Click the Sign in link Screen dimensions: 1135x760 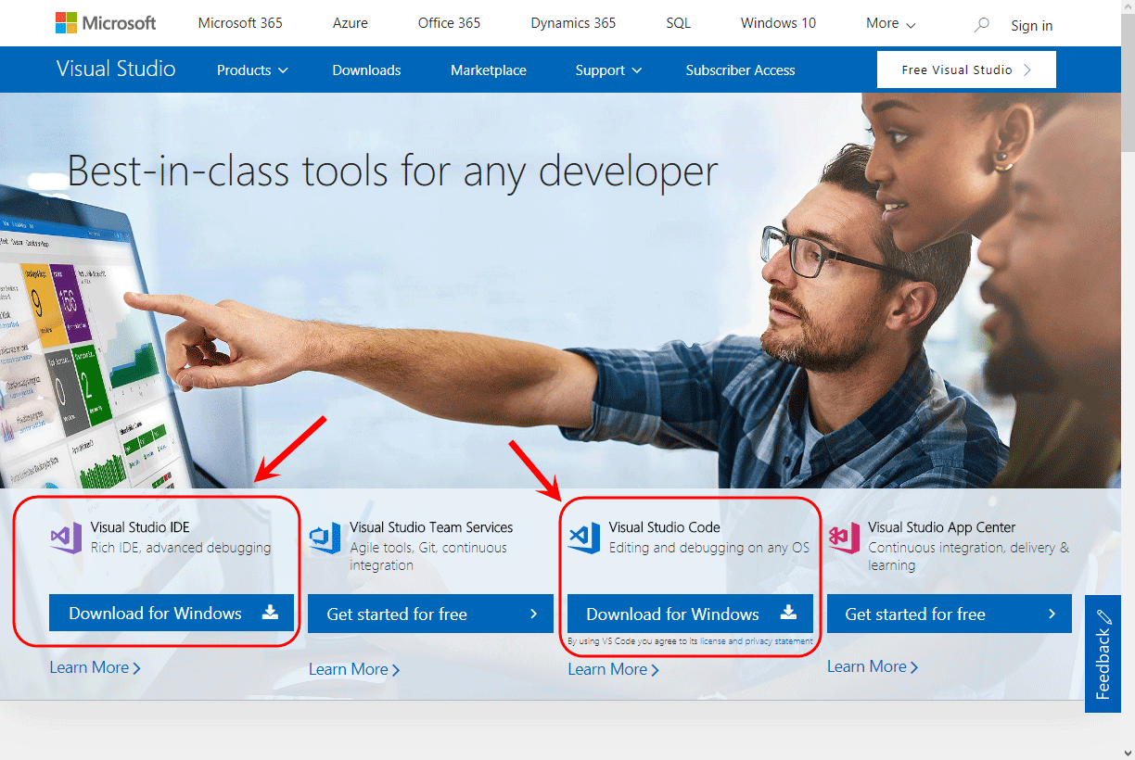point(1032,26)
